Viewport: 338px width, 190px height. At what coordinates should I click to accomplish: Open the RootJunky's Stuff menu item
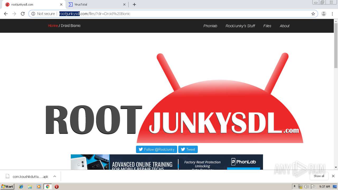tap(240, 26)
